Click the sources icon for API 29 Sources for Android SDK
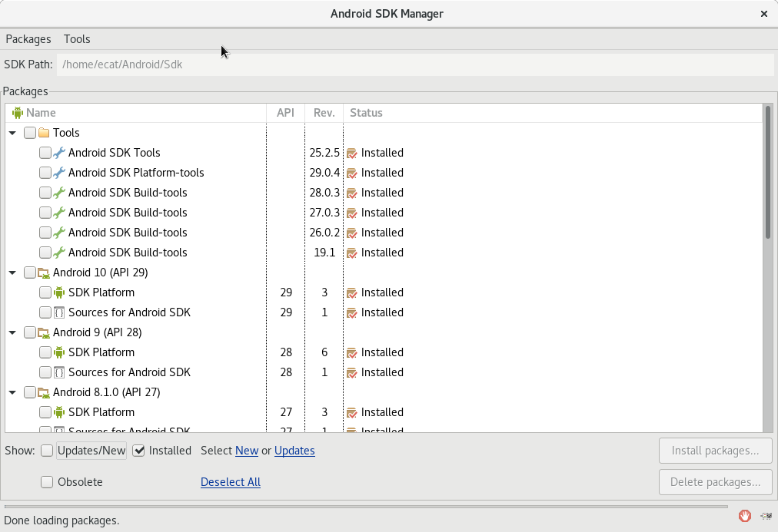Image resolution: width=778 pixels, height=532 pixels. coord(59,312)
